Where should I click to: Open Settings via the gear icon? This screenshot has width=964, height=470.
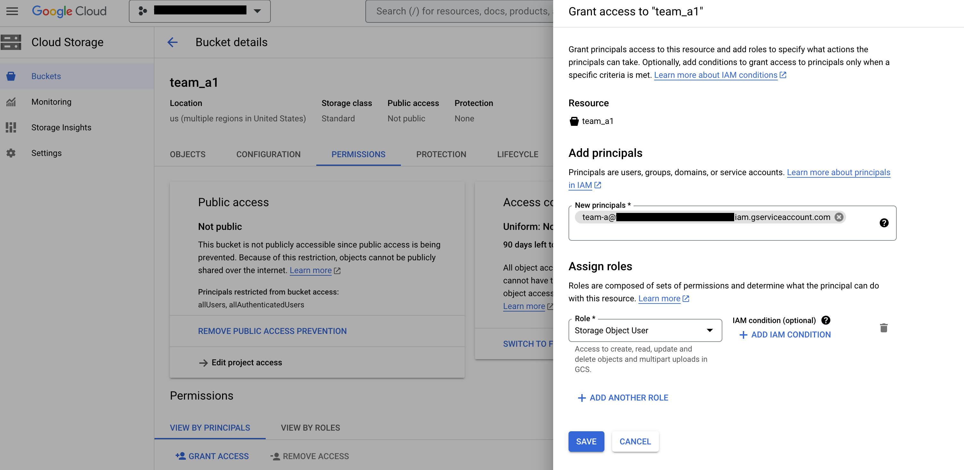11,153
